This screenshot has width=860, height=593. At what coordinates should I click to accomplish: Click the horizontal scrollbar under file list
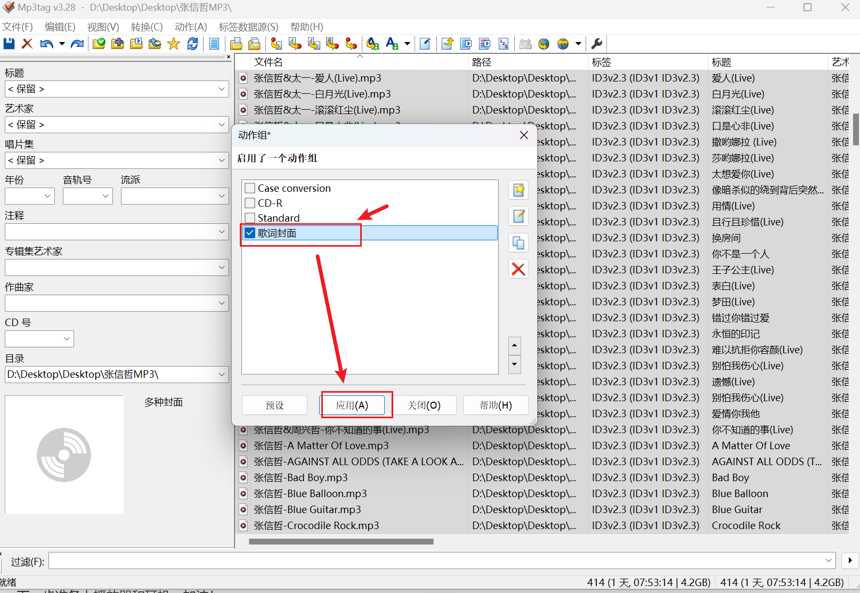point(341,542)
